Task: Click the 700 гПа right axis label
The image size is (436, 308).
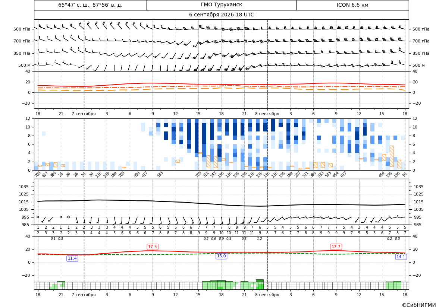Action: pyautogui.click(x=421, y=41)
